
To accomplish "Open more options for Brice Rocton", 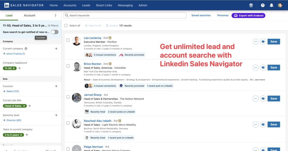I will [x=255, y=67].
